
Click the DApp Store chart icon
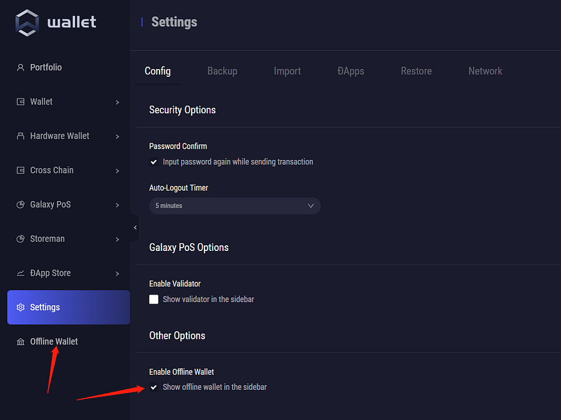pos(21,273)
